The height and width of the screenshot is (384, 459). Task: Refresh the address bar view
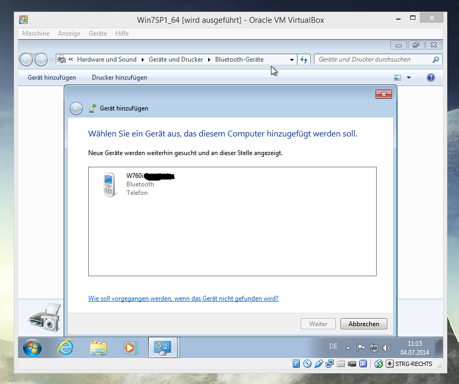click(x=304, y=59)
